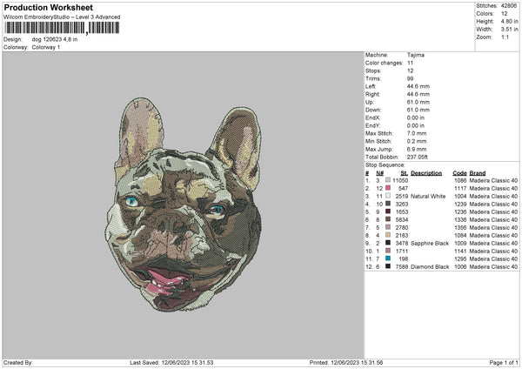
Task: Click the Brand column header
Action: pyautogui.click(x=478, y=173)
